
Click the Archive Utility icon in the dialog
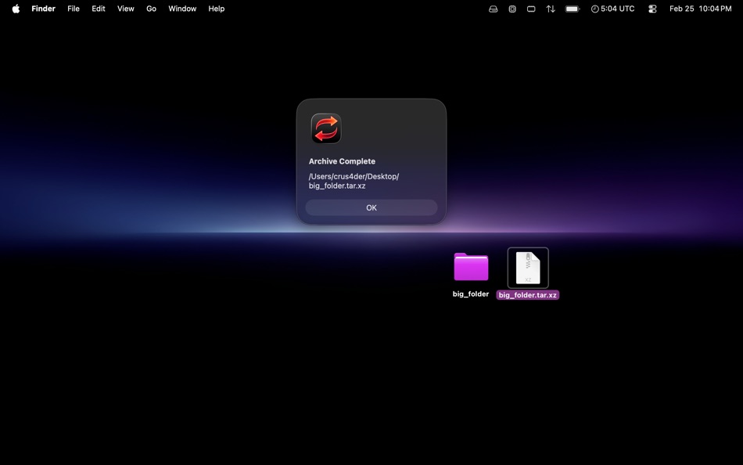coord(326,128)
